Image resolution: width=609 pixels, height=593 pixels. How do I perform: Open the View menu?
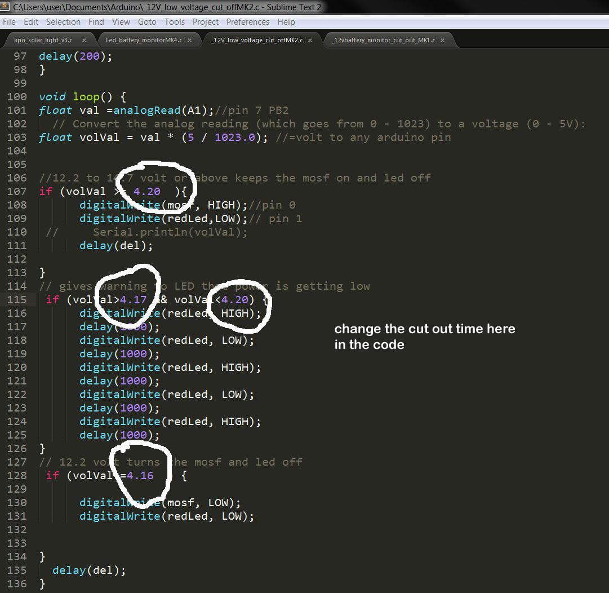pyautogui.click(x=121, y=22)
